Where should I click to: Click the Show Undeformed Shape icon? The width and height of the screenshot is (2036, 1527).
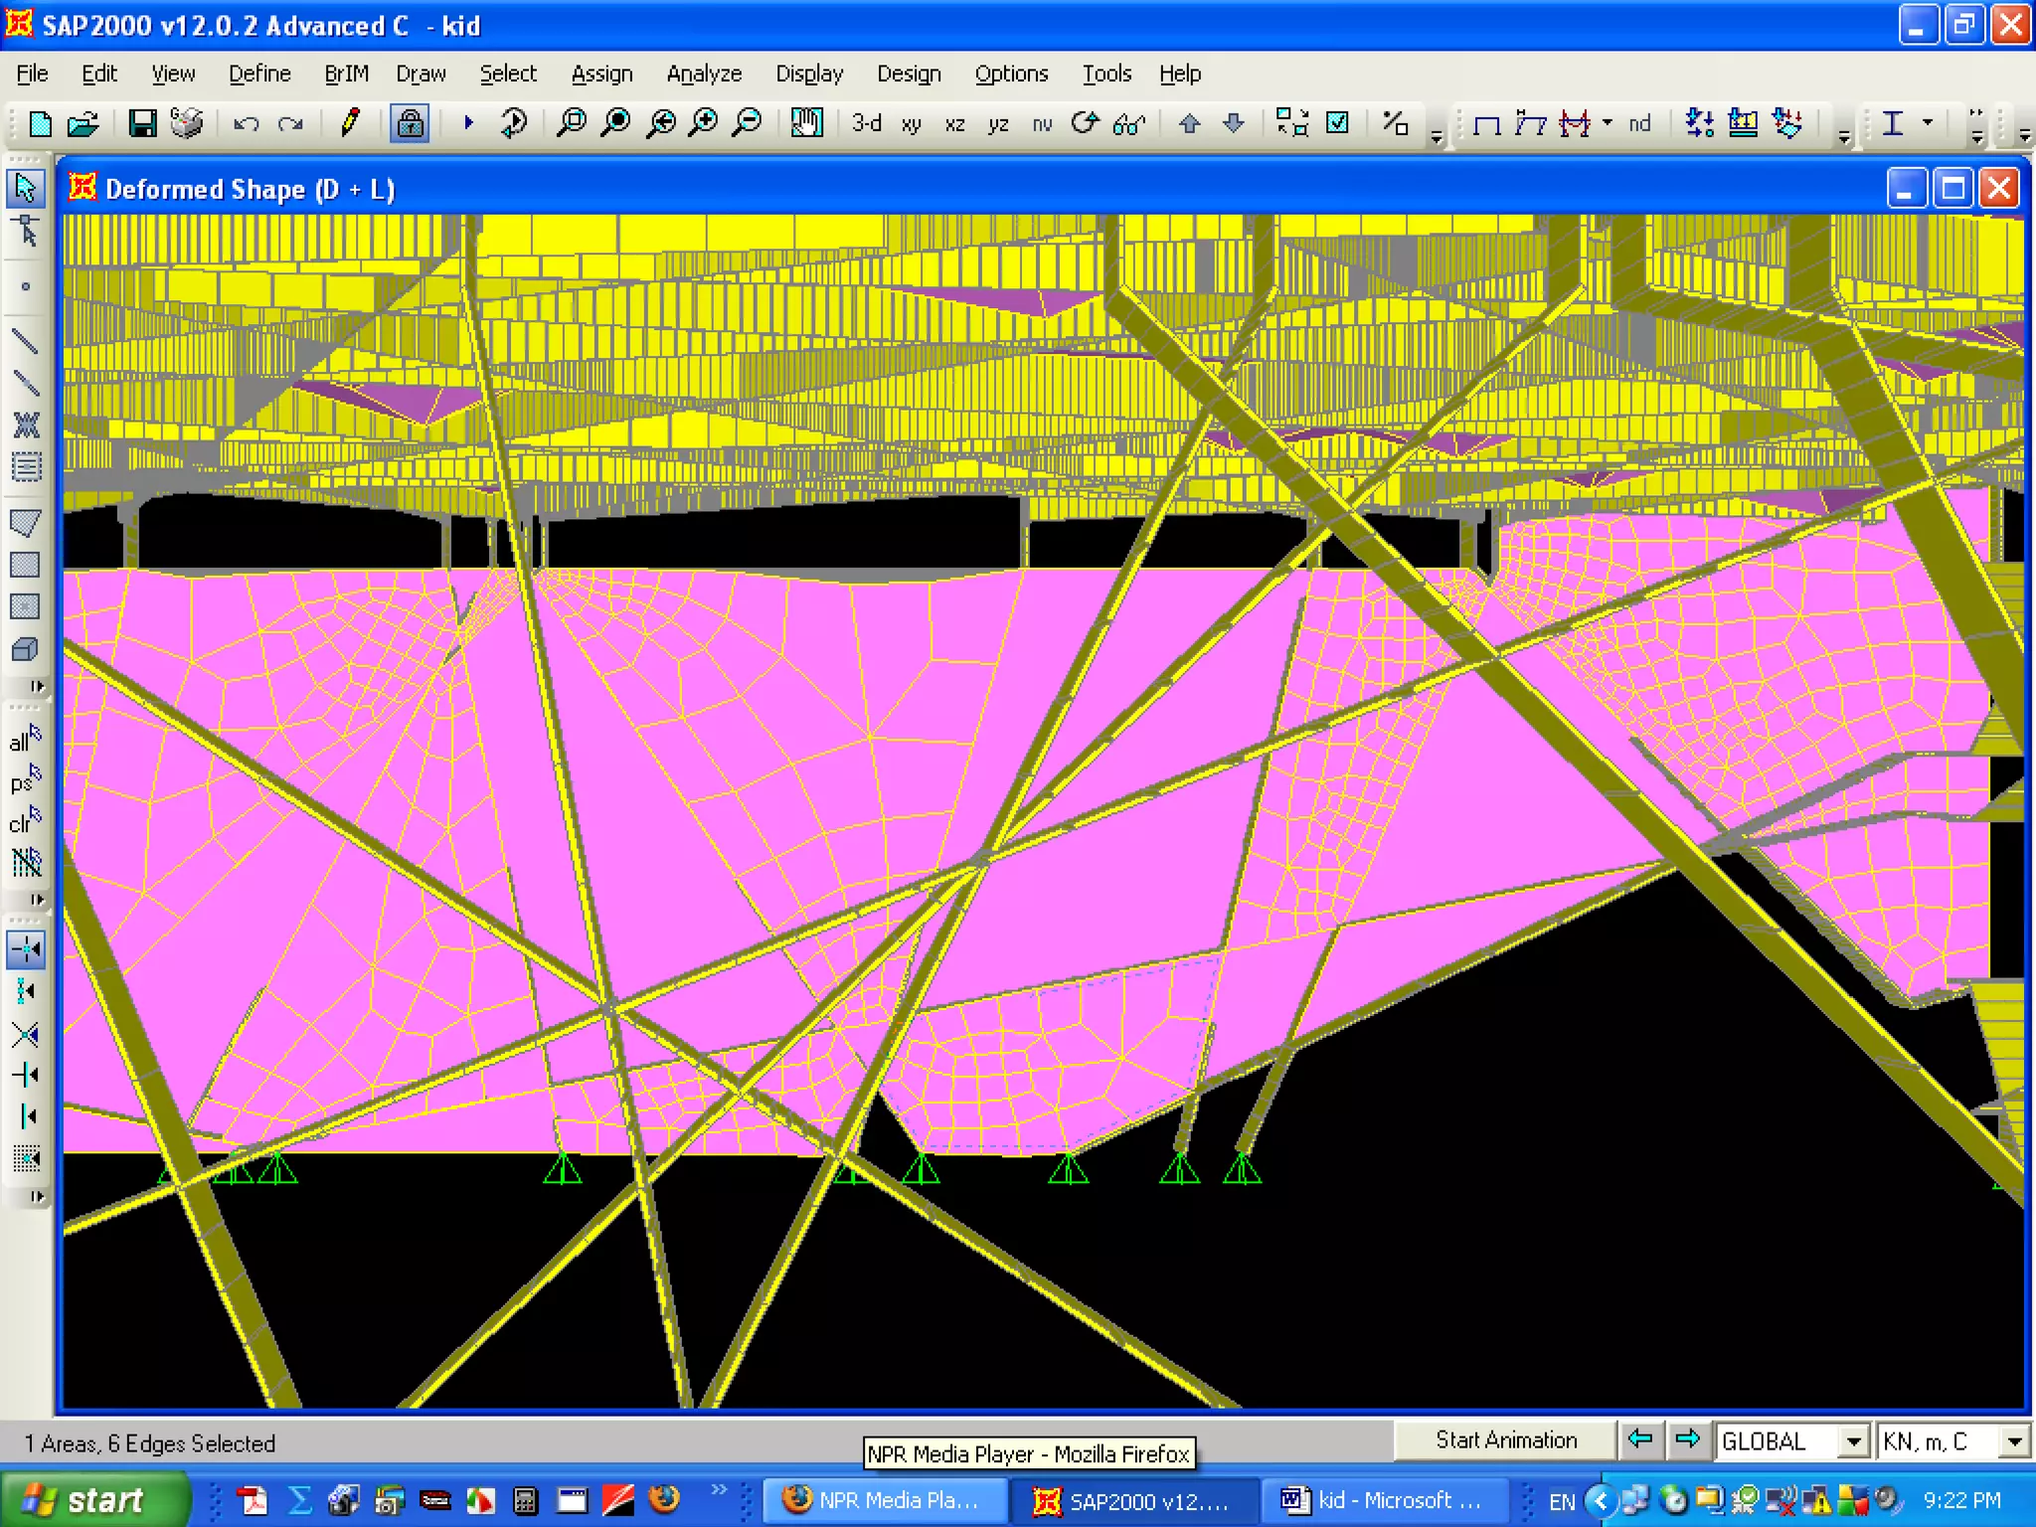point(1486,123)
